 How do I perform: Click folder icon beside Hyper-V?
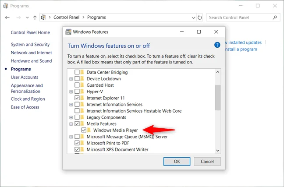point(82,92)
